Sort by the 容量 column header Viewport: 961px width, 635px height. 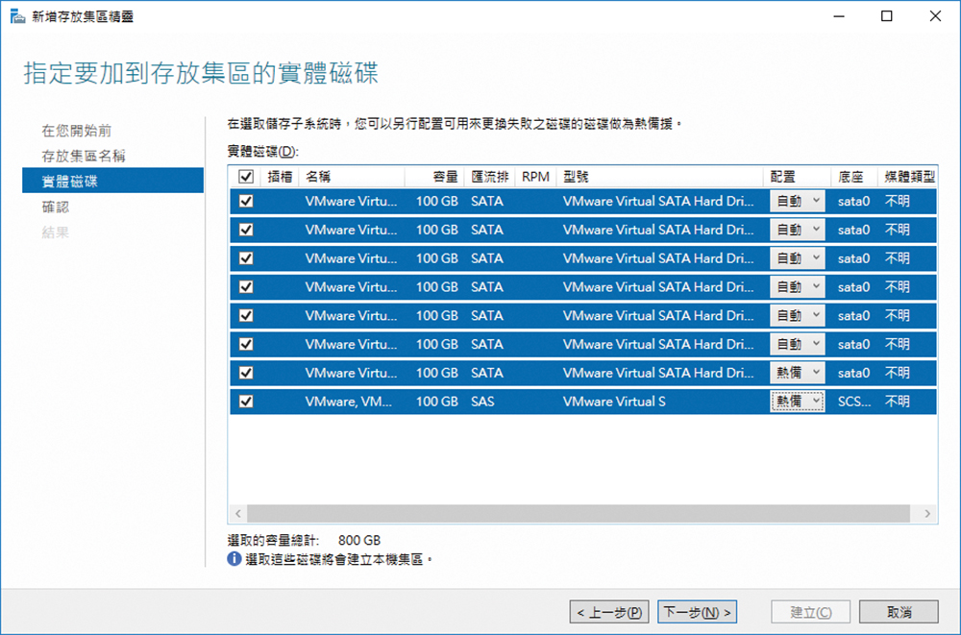(x=434, y=177)
